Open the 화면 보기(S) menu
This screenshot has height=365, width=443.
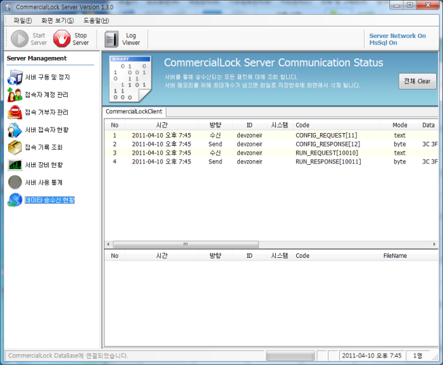(x=58, y=20)
